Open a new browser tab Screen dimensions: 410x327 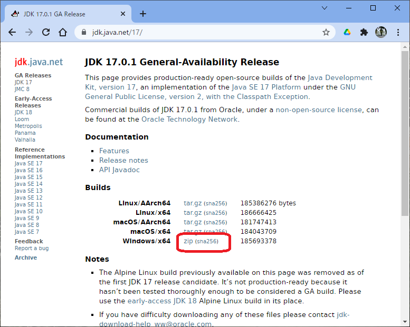click(143, 14)
